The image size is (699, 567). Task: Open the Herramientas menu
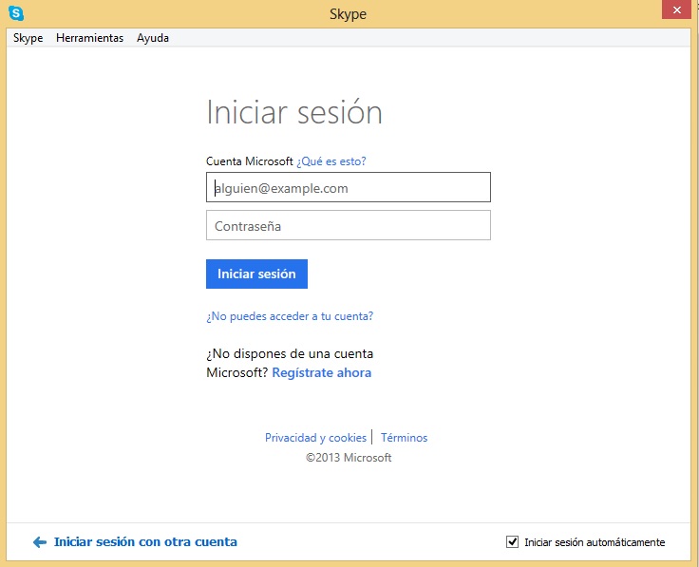point(89,38)
